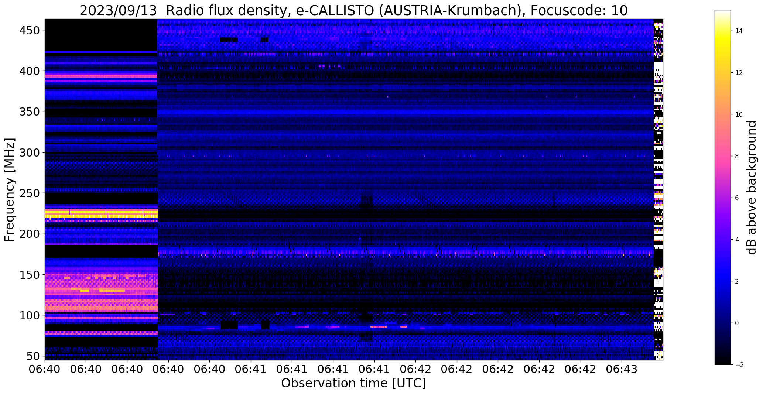This screenshot has height=394, width=763.
Task: Click the 'dB above background' colorbar label
Action: pyautogui.click(x=752, y=188)
